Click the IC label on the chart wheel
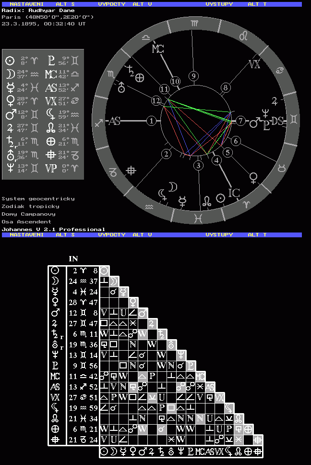Screen dimensions: 311x465 point(234,193)
